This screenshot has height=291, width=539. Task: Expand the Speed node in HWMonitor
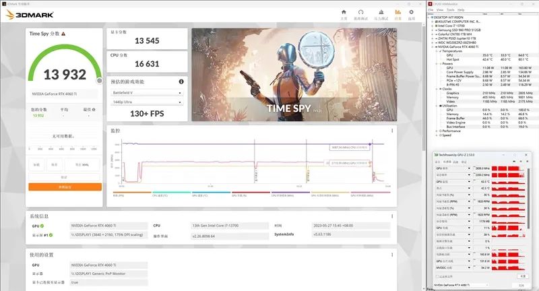[437, 135]
